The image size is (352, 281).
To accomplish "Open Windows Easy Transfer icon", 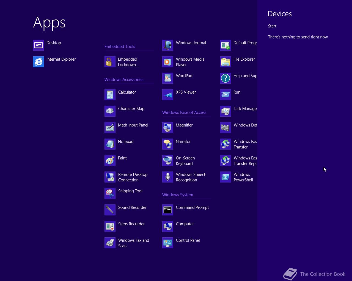I will coord(226,144).
